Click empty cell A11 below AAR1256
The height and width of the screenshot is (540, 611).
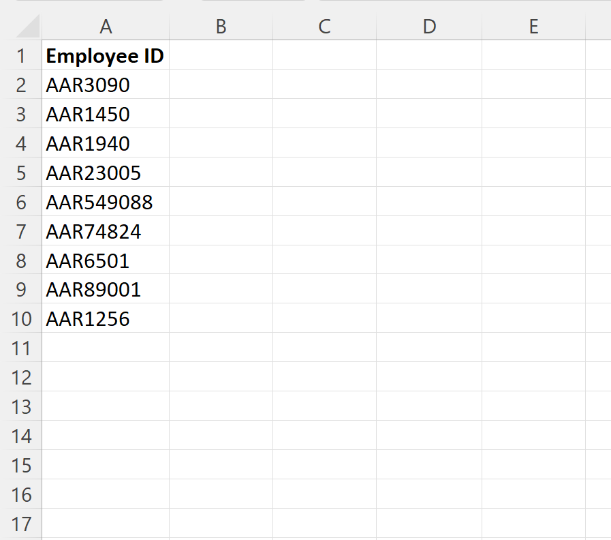point(106,348)
